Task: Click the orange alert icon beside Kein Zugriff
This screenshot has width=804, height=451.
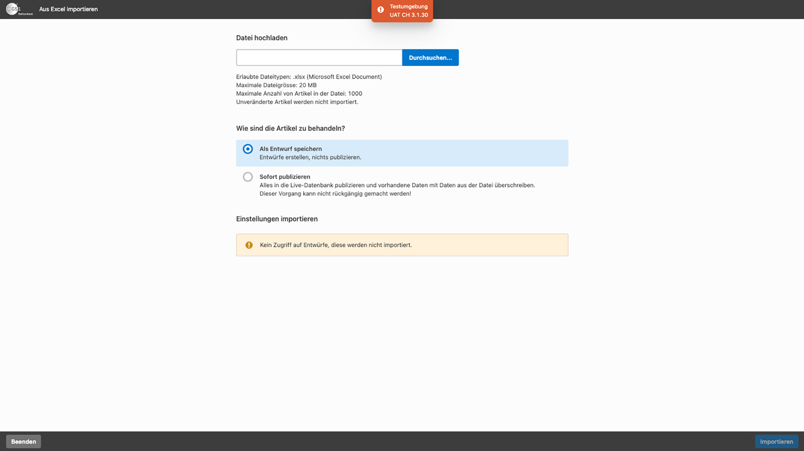Action: [x=249, y=245]
